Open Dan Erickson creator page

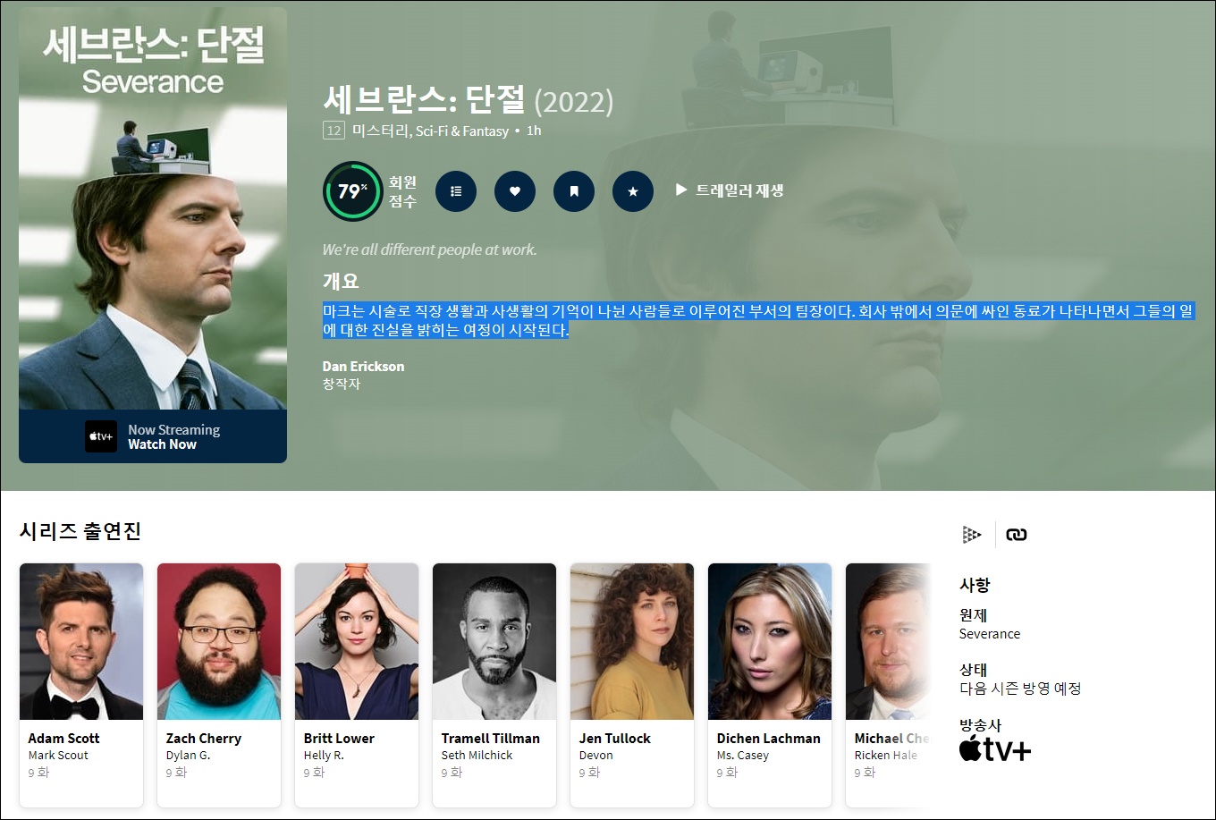[363, 366]
